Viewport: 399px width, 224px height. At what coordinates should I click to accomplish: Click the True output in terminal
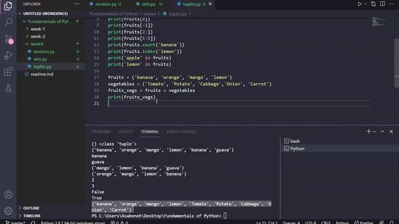(97, 198)
